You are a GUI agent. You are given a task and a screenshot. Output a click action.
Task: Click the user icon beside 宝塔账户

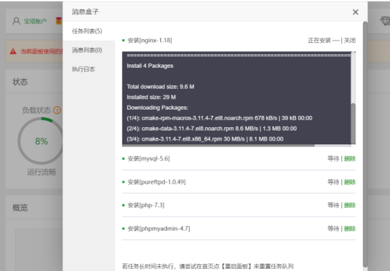pos(16,21)
